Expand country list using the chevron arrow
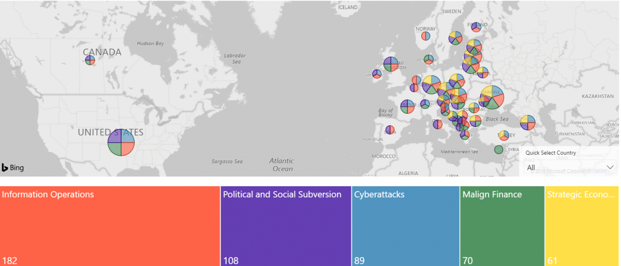The height and width of the screenshot is (266, 621). click(x=610, y=167)
